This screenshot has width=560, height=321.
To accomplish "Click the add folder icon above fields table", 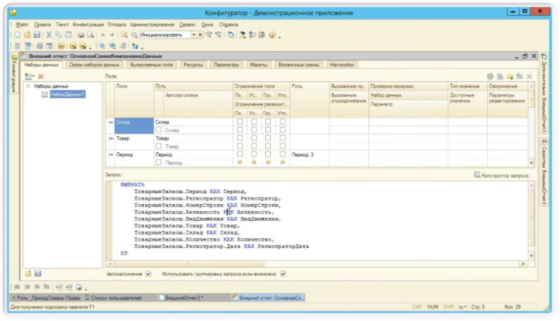I will click(x=510, y=77).
